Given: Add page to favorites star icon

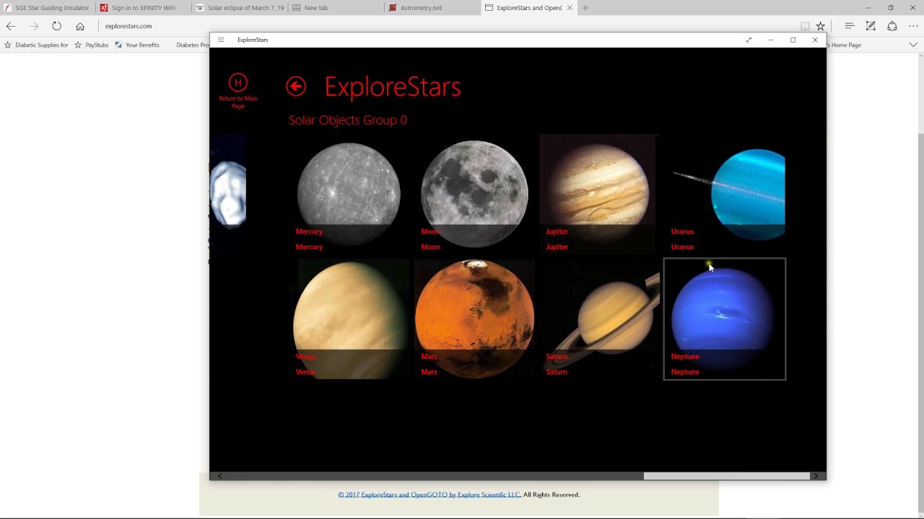Looking at the screenshot, I should click(821, 26).
